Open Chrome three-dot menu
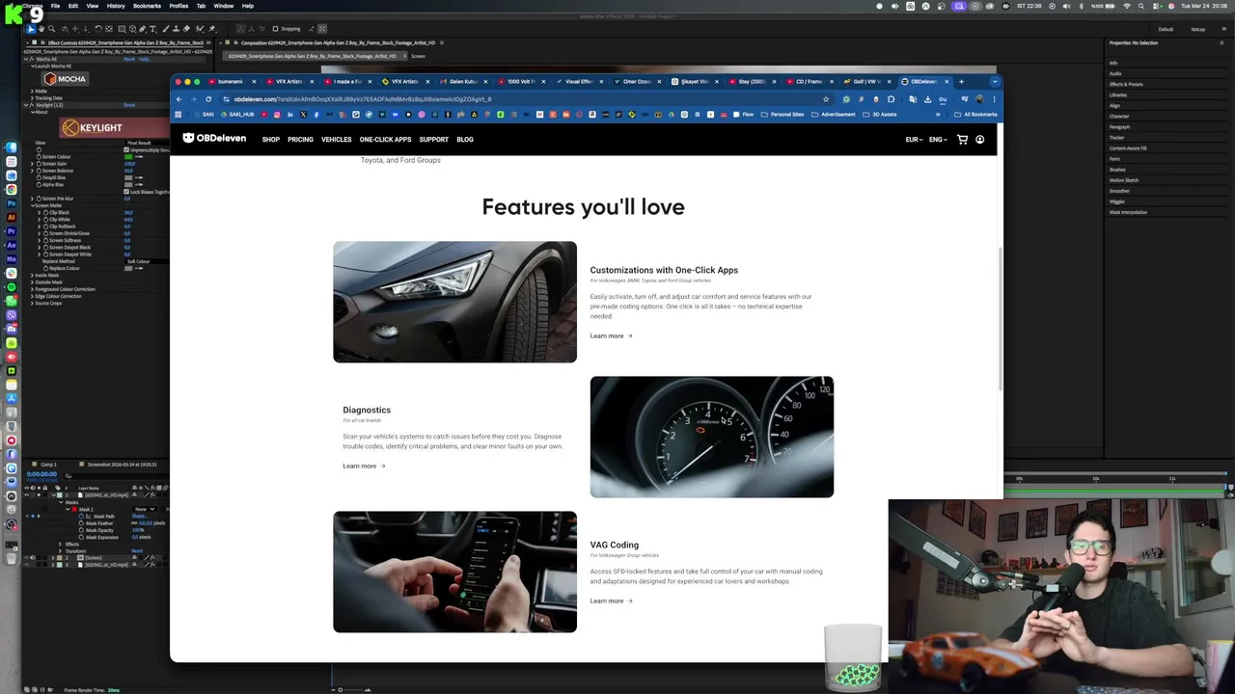 click(x=995, y=99)
